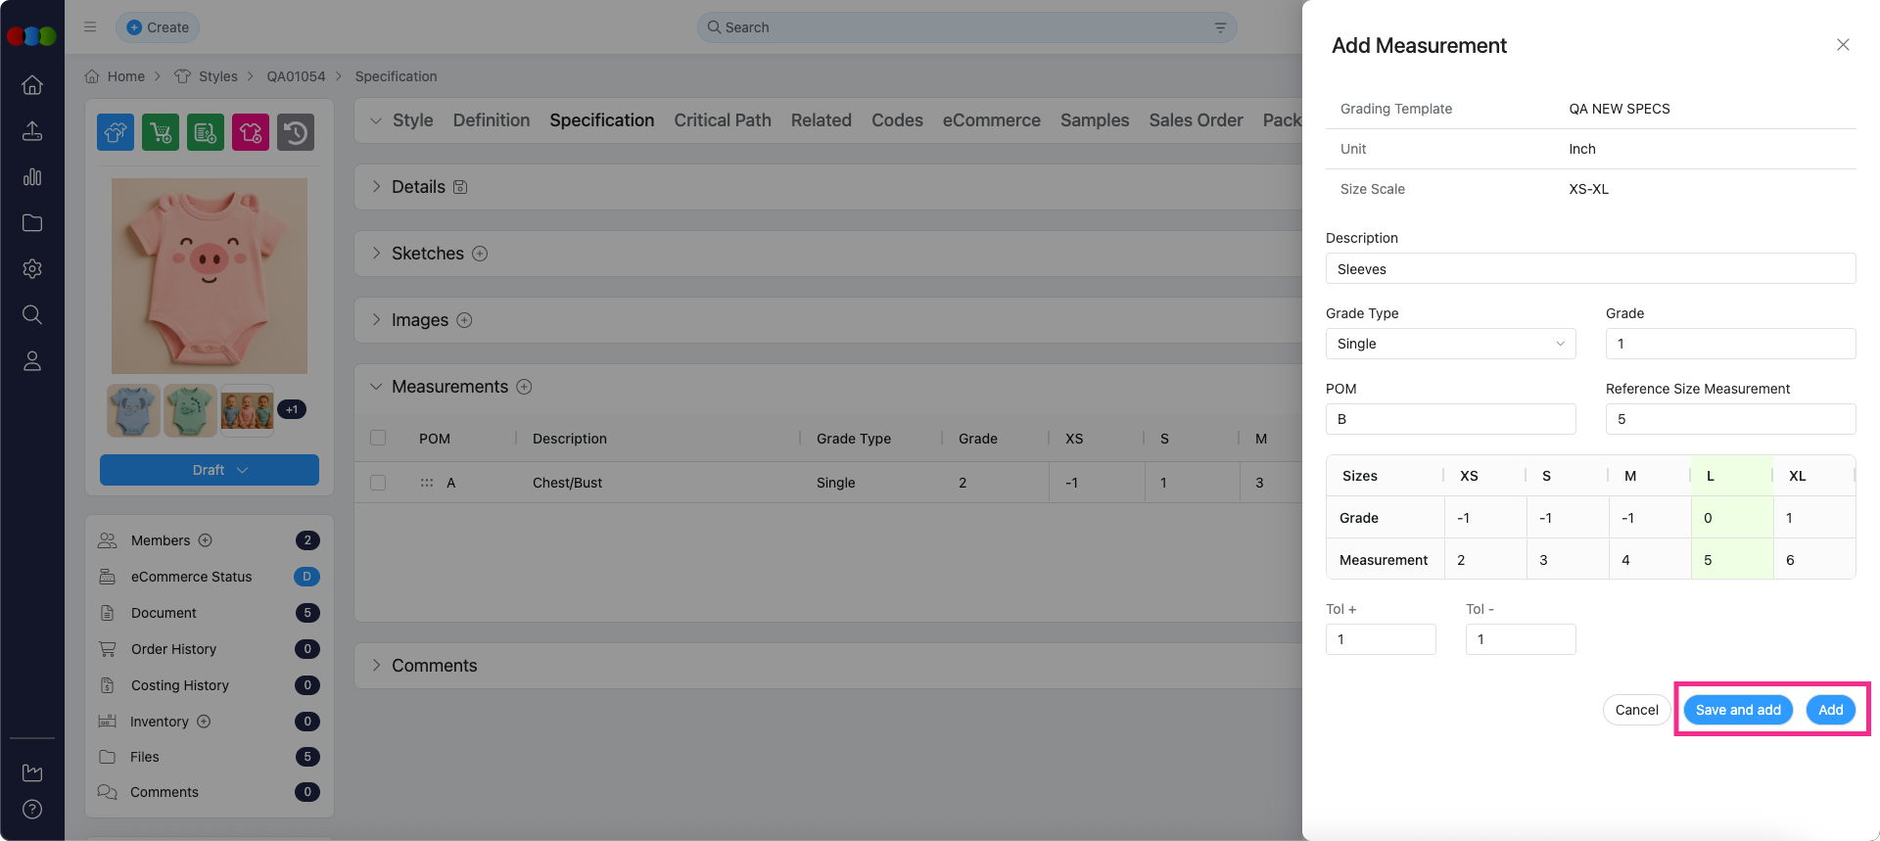Image resolution: width=1880 pixels, height=841 pixels.
Task: Check the Chest/Bust row checkbox
Action: click(x=378, y=483)
